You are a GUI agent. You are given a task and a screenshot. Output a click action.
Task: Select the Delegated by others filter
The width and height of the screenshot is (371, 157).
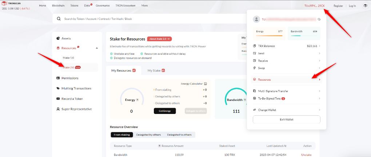click(x=148, y=135)
